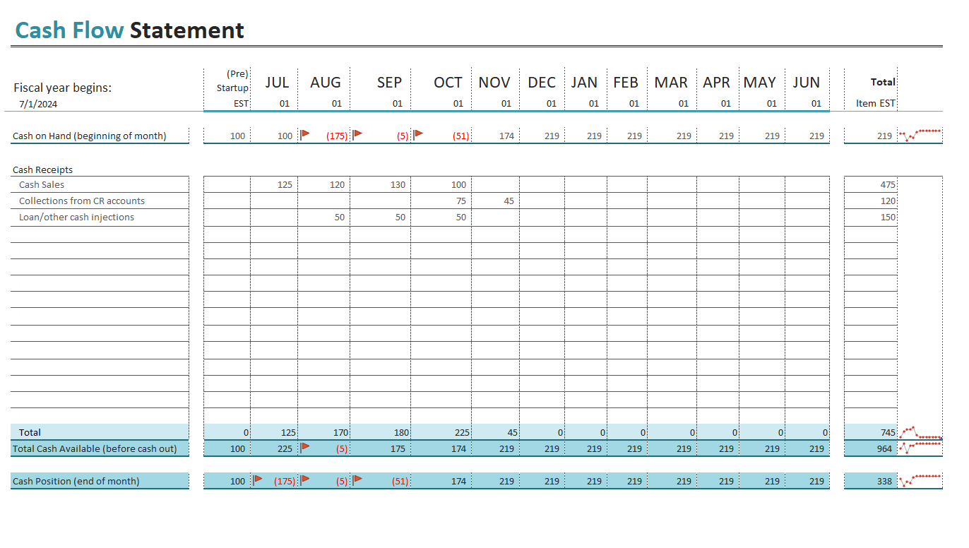The image size is (969, 548).
Task: Click the Cash Flow Statement title
Action: [x=130, y=30]
